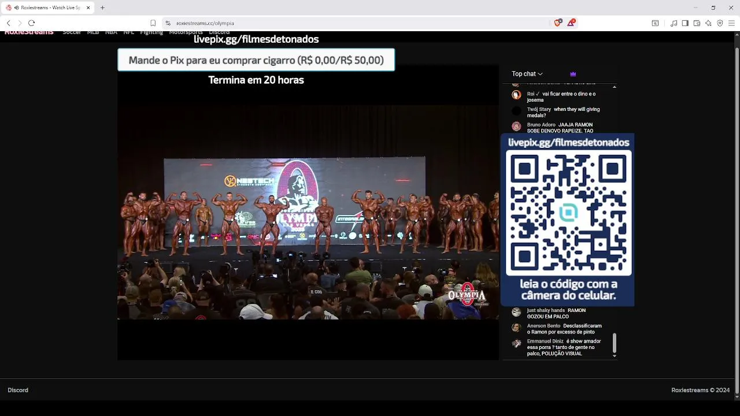
Task: Click the Bruno Adoro avatar in chat
Action: click(516, 126)
